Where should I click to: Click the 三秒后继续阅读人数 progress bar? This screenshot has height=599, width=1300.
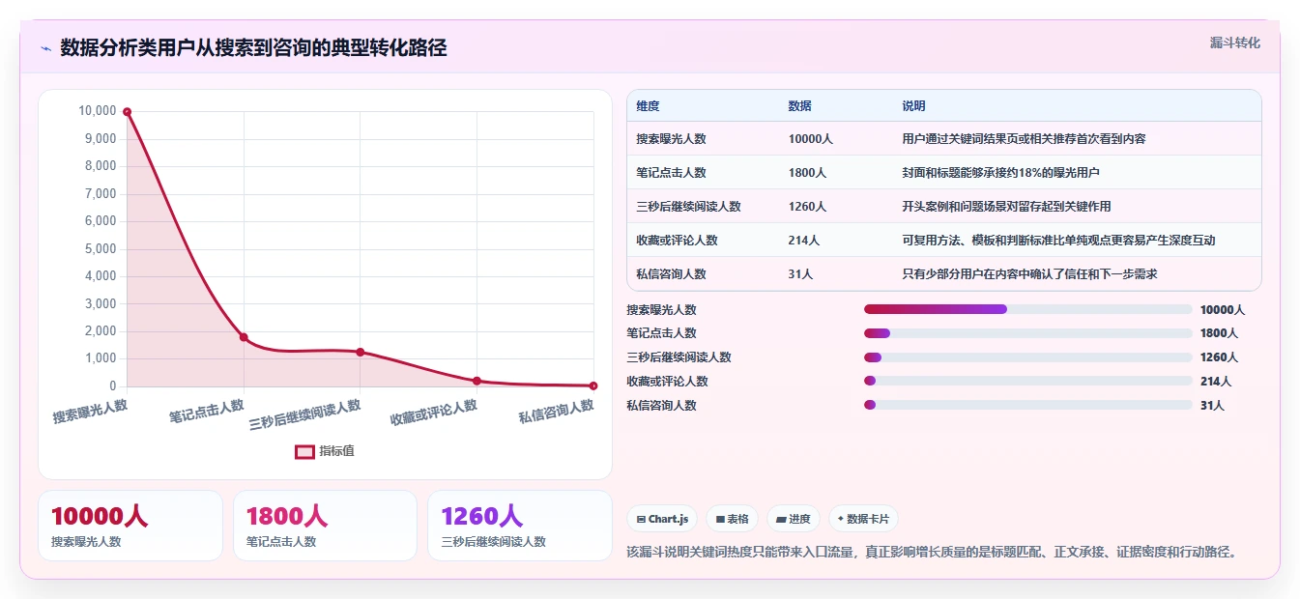1028,357
